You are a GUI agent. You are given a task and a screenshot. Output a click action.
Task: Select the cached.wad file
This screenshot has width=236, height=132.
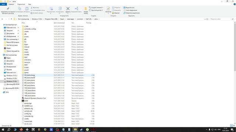point(28,111)
